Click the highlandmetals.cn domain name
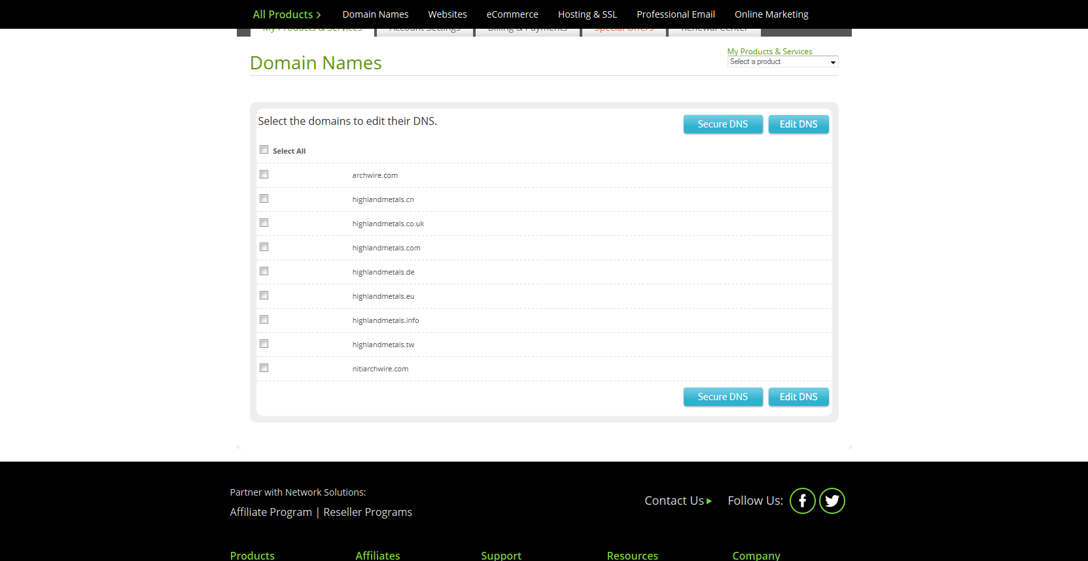Screen dimensions: 1088x561 (383, 199)
